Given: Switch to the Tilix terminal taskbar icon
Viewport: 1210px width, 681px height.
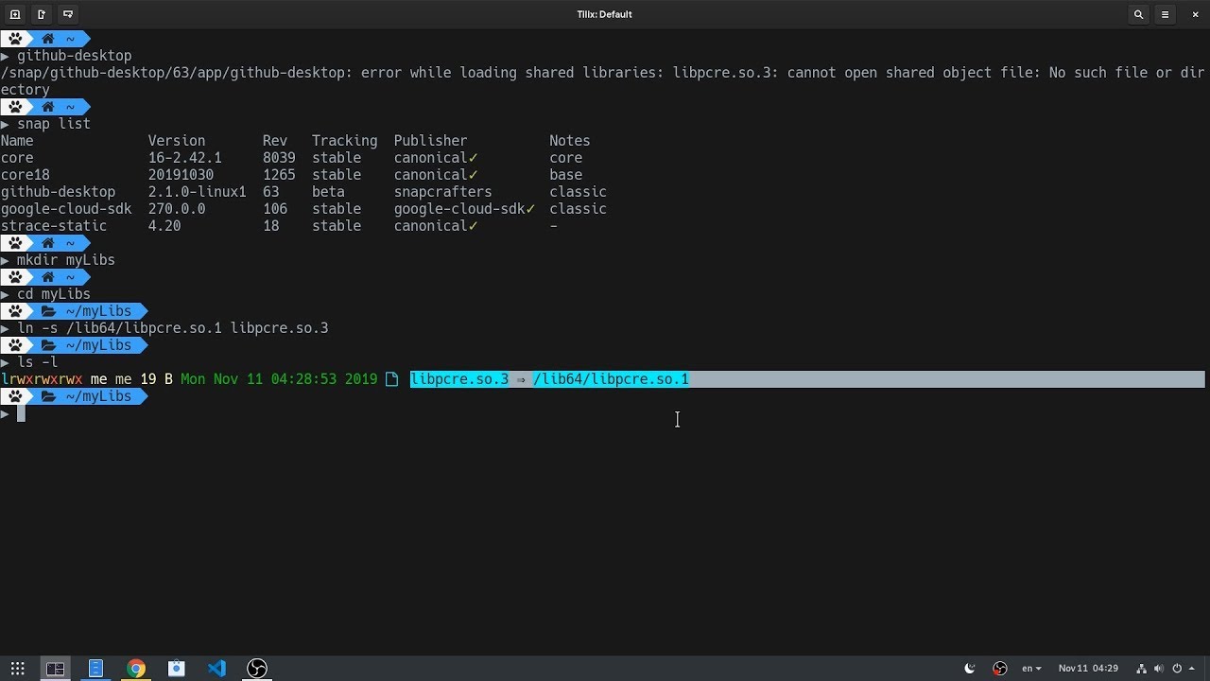Looking at the screenshot, I should tap(56, 669).
